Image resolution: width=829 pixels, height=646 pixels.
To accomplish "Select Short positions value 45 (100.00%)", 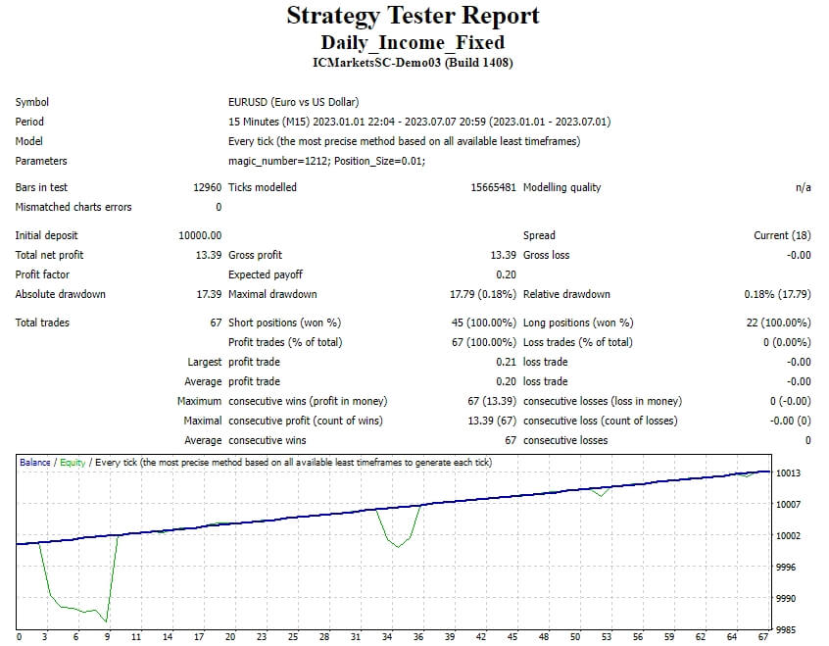I will pyautogui.click(x=484, y=323).
